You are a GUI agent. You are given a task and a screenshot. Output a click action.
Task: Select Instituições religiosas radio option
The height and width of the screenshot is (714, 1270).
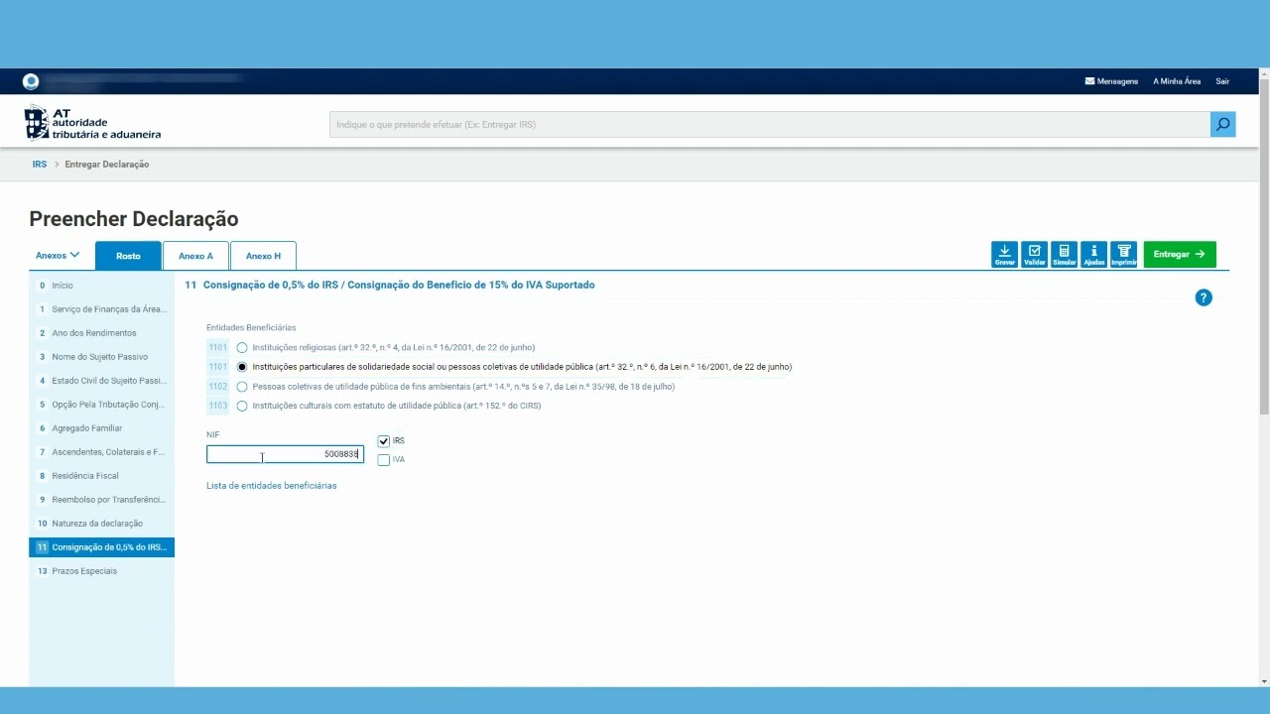pos(242,348)
